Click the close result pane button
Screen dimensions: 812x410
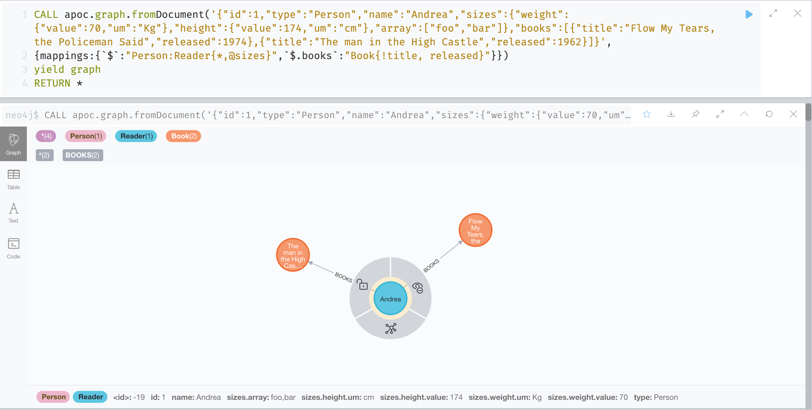(793, 115)
